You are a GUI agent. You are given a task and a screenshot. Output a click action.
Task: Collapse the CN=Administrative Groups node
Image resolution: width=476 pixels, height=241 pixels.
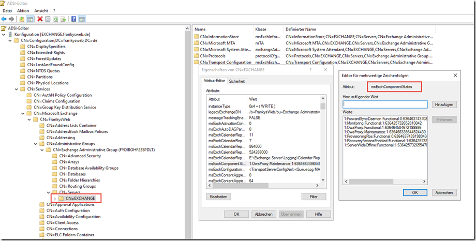(36, 143)
